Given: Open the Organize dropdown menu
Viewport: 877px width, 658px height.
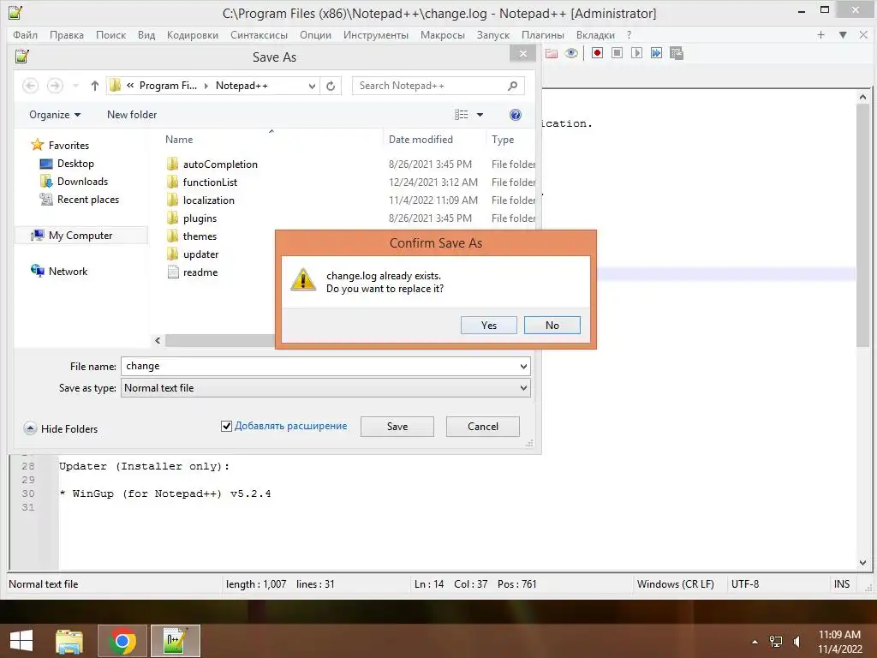Looking at the screenshot, I should pos(55,115).
